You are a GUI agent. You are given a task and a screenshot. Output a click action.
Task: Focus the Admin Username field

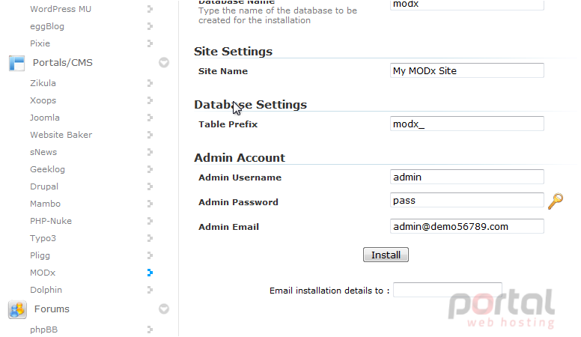(467, 177)
